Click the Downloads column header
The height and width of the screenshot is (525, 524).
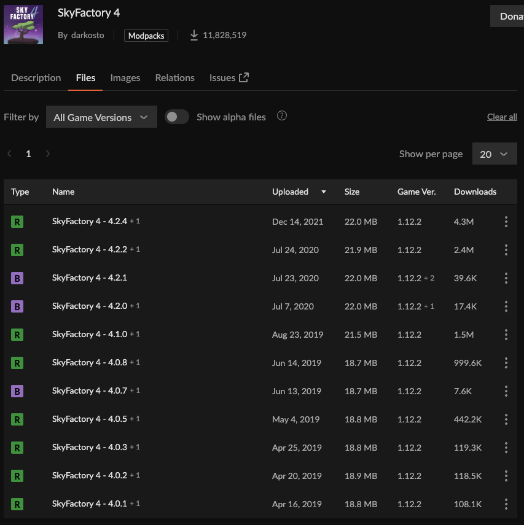(475, 192)
